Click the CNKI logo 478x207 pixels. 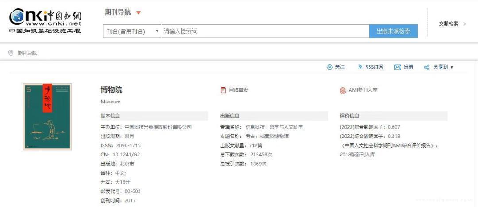click(45, 20)
